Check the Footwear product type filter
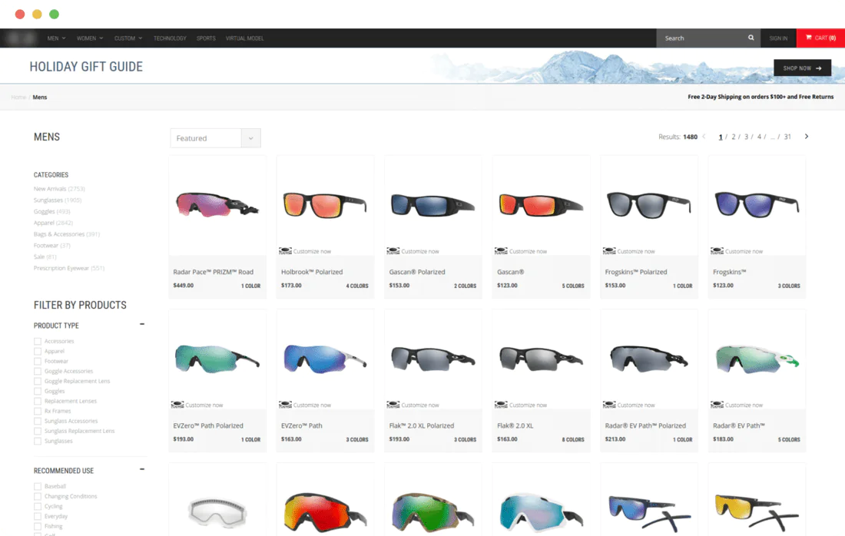 (37, 362)
